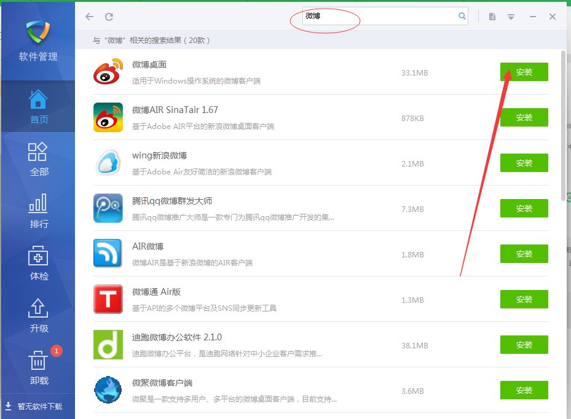Install 迪跑微博办公软件 2.1.0
Image resolution: width=571 pixels, height=419 pixels.
[524, 345]
